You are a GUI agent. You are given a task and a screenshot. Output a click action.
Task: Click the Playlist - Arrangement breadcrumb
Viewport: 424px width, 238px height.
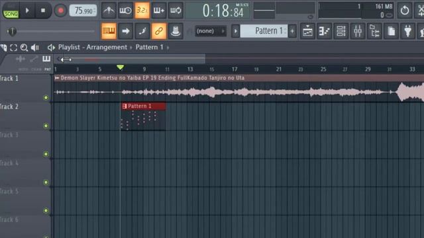(93, 47)
